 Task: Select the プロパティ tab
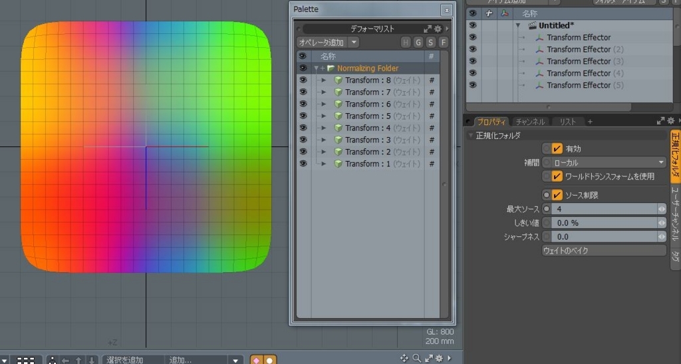point(491,122)
